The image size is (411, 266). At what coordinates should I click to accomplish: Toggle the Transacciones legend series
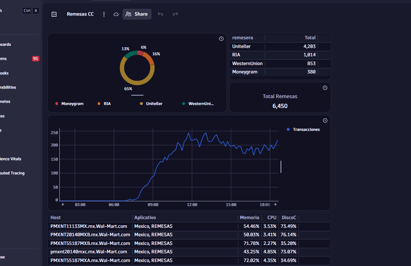(x=303, y=130)
